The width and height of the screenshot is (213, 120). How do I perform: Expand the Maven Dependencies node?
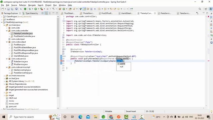coord(4,84)
